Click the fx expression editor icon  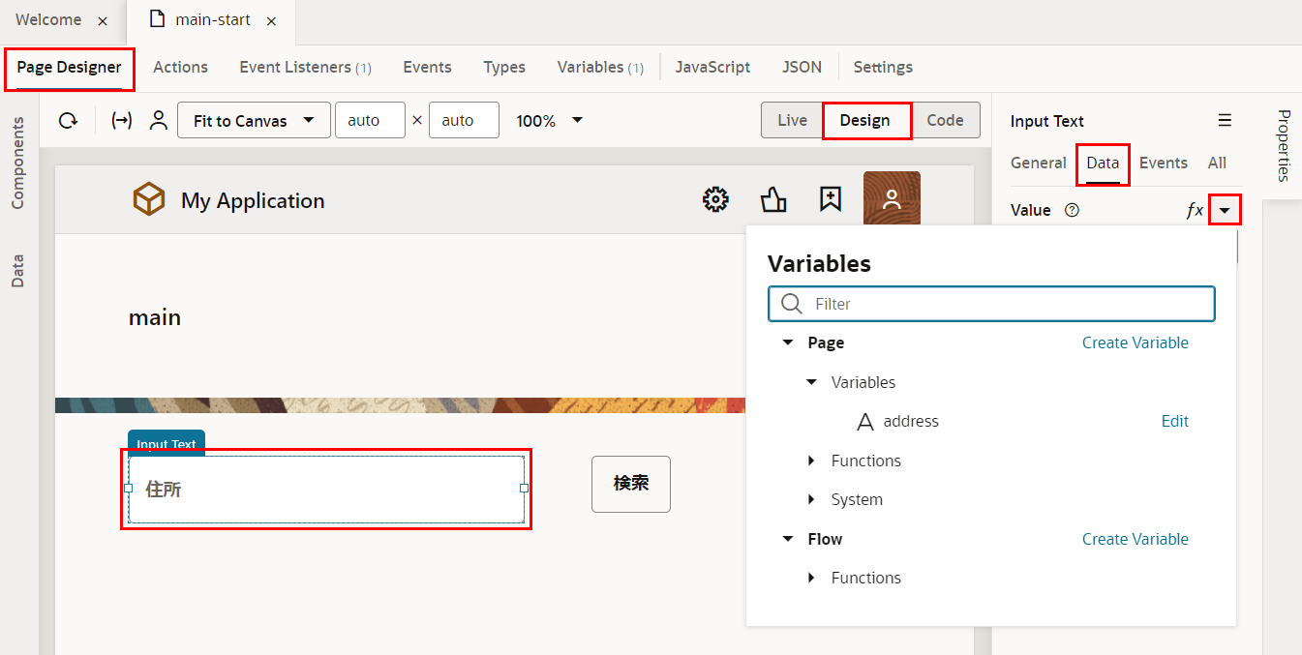tap(1195, 210)
